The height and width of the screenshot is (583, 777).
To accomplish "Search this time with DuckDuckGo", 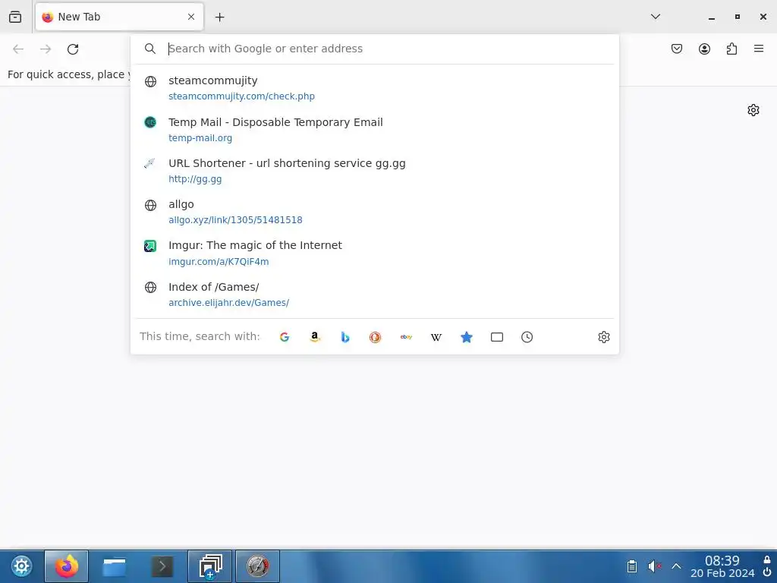I will point(375,337).
